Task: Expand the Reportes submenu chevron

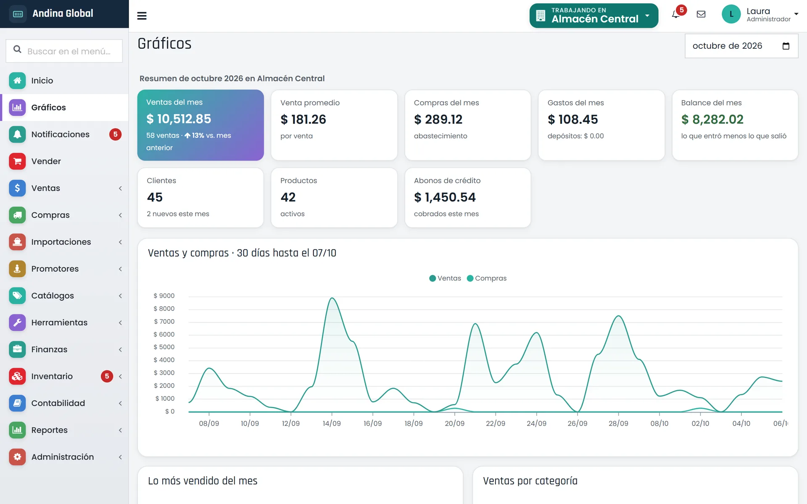Action: click(120, 430)
